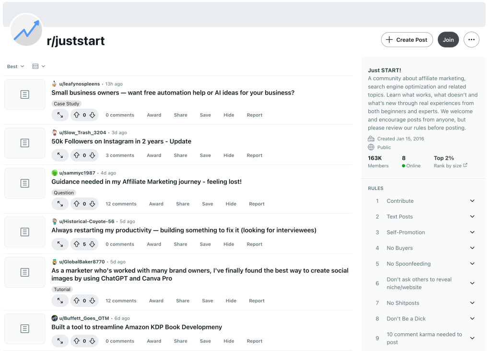Open the Rank by size link
This screenshot has width=491, height=351.
pyautogui.click(x=450, y=165)
